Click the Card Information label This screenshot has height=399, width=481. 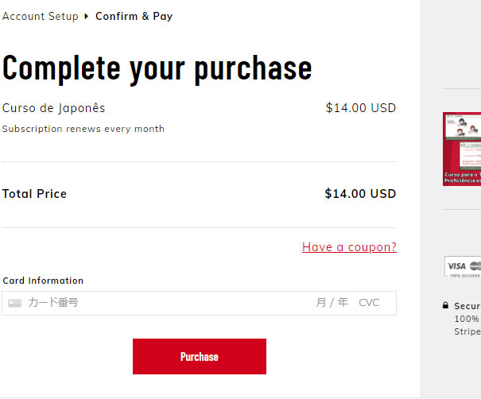pyautogui.click(x=43, y=281)
